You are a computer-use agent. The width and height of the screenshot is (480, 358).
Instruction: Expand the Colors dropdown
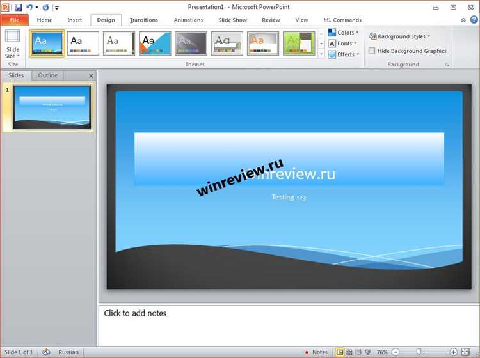point(344,33)
